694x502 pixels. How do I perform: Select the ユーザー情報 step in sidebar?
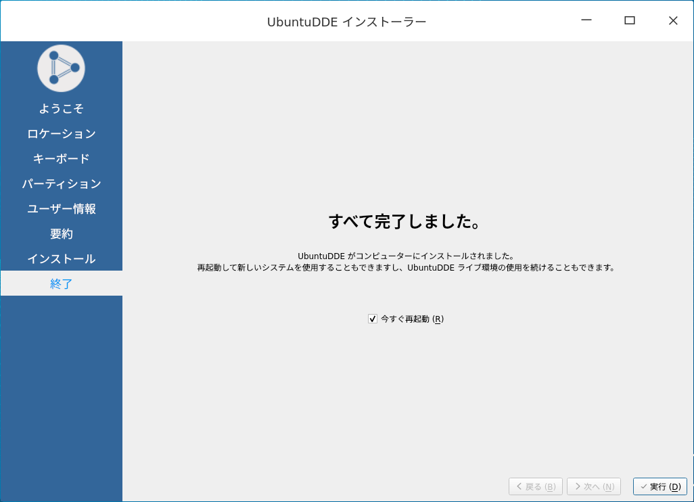pyautogui.click(x=61, y=208)
